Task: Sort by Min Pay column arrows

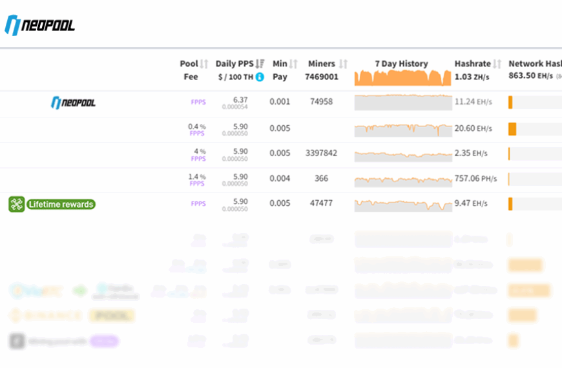Action: (x=293, y=64)
